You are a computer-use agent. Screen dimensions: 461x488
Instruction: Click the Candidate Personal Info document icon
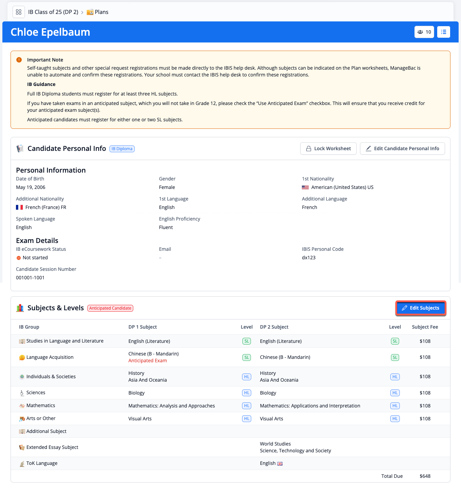(x=20, y=149)
